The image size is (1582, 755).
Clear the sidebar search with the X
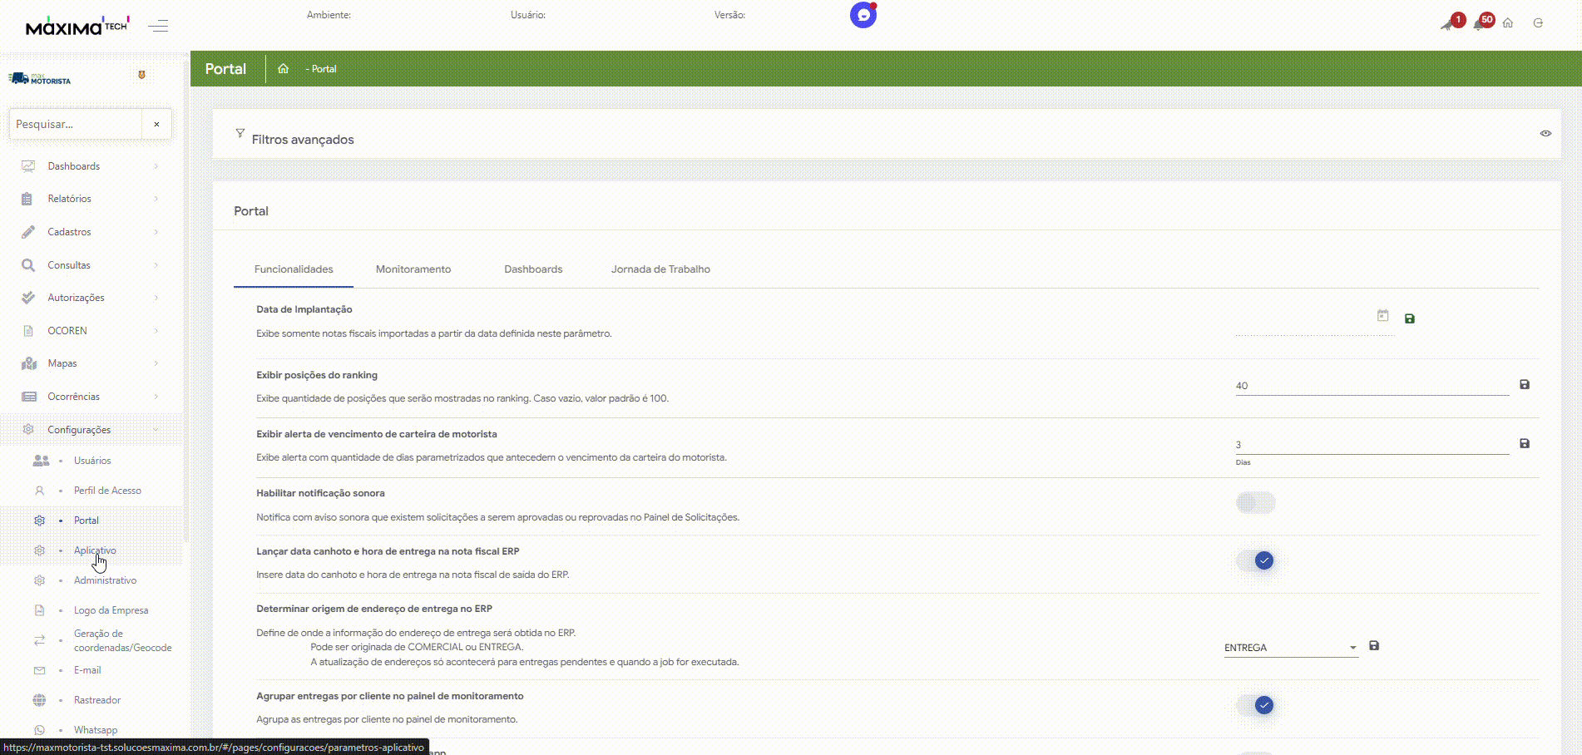point(156,124)
